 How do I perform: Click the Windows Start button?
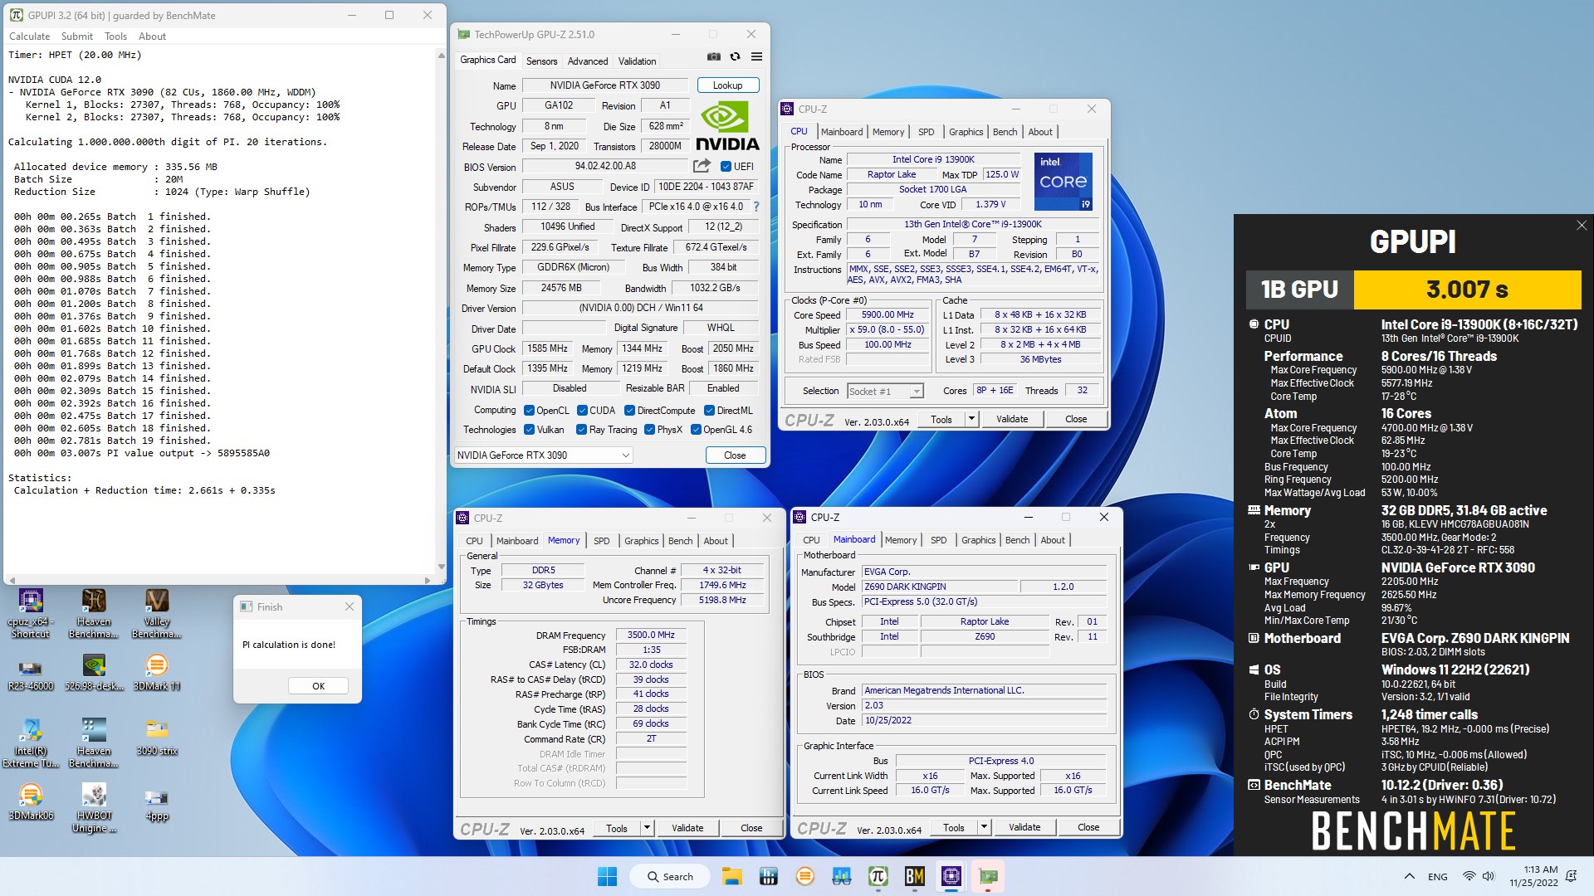tap(607, 876)
